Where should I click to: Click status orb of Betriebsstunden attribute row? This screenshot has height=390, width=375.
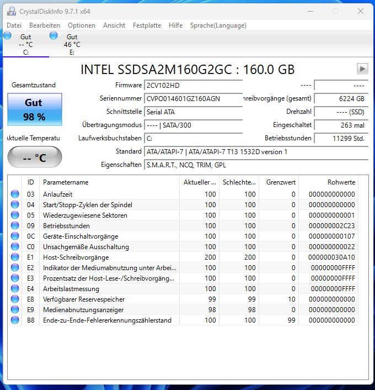click(15, 225)
